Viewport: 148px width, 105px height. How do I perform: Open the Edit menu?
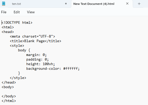click(17, 12)
